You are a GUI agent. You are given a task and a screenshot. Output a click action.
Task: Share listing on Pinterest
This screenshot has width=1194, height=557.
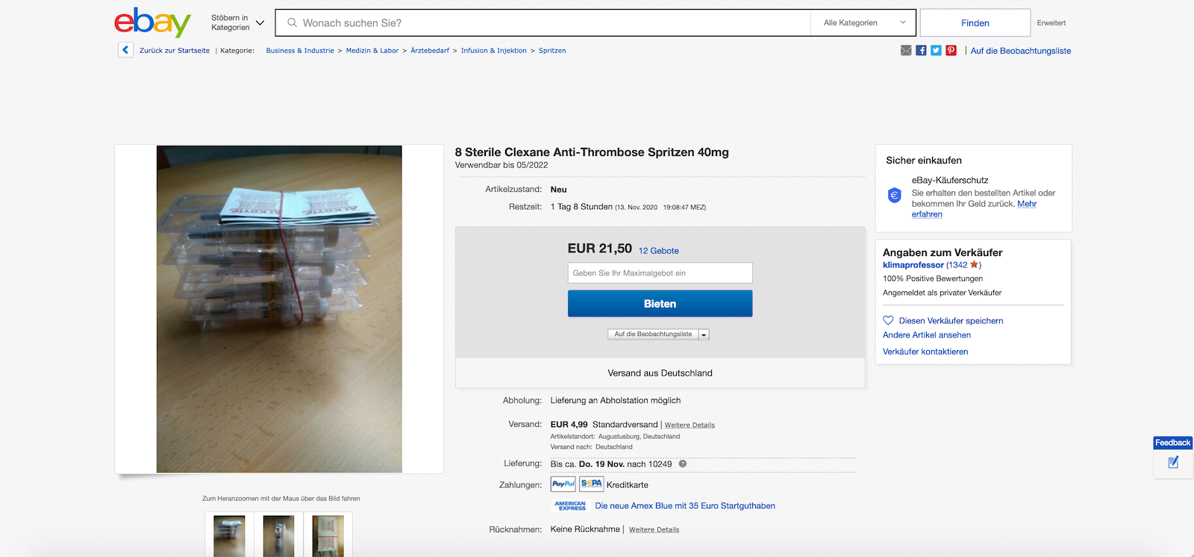tap(951, 51)
